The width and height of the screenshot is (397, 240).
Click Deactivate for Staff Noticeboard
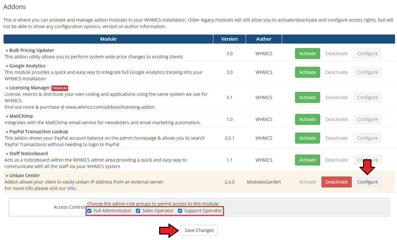tap(336, 160)
